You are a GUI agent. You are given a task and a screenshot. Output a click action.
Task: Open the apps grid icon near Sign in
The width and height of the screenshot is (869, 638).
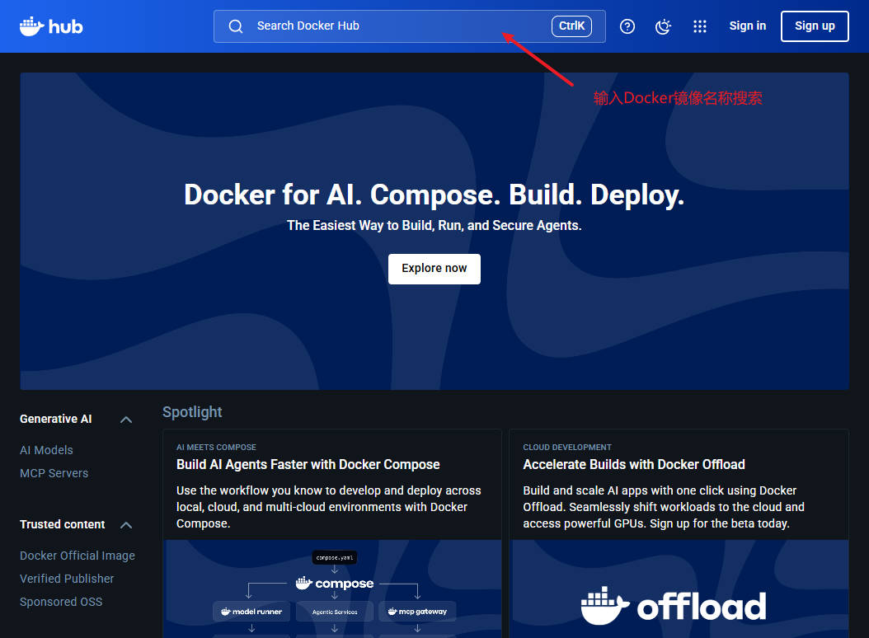pyautogui.click(x=700, y=26)
